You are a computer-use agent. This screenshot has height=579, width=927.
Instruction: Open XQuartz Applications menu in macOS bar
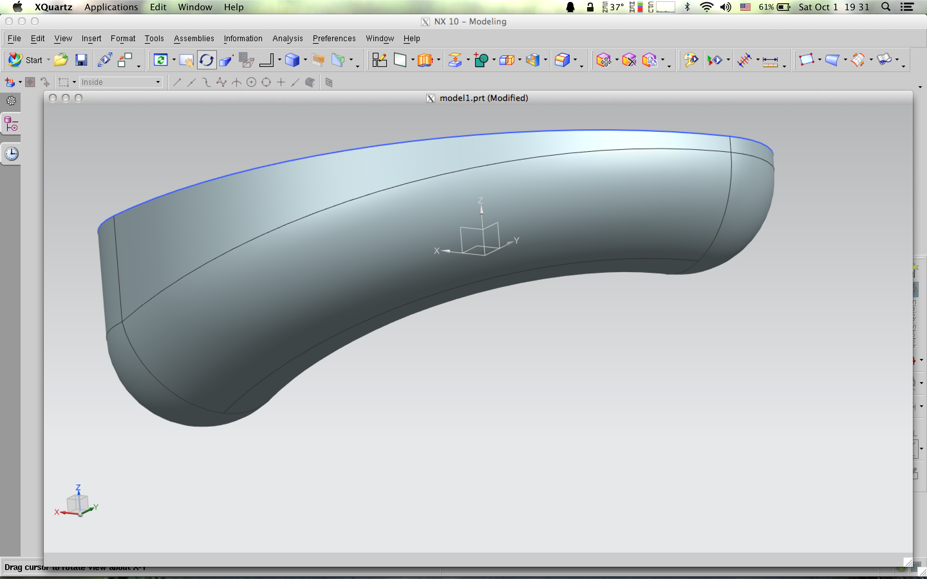(x=111, y=7)
